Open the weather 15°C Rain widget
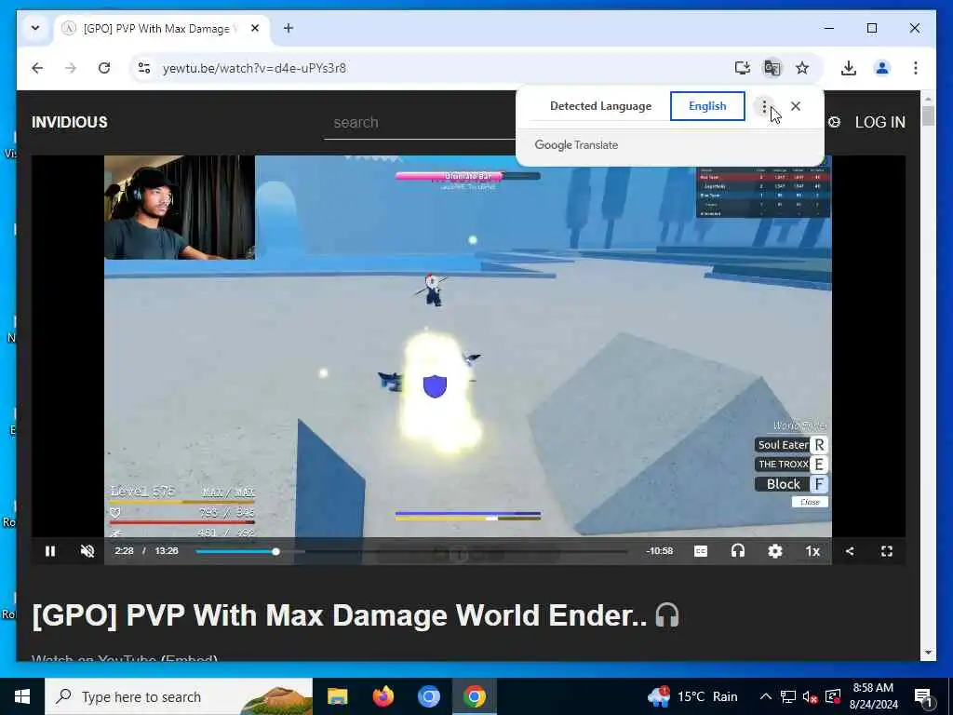The height and width of the screenshot is (715, 953). pos(692,696)
